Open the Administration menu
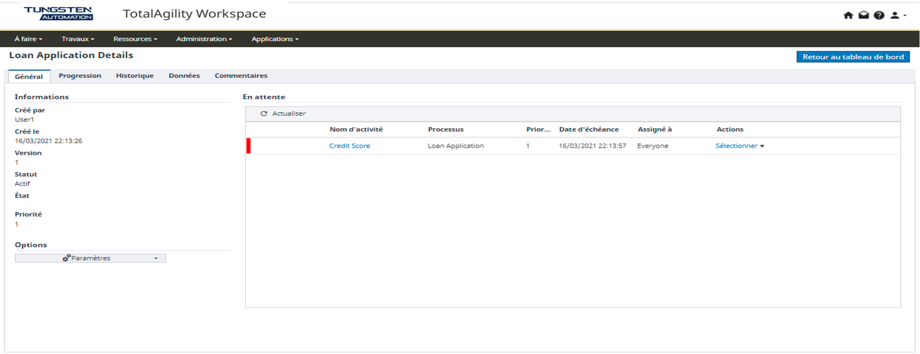Screen dimensions: 920x354 pyautogui.click(x=204, y=39)
